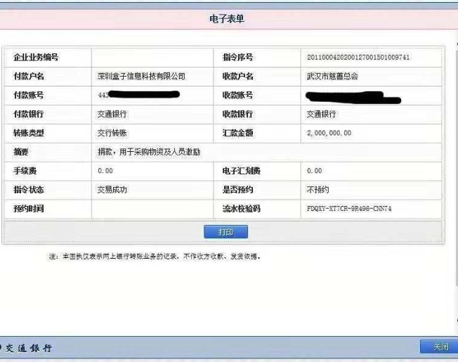Click the 收款银行 label
Viewport: 458px width, 362px height.
tap(237, 114)
